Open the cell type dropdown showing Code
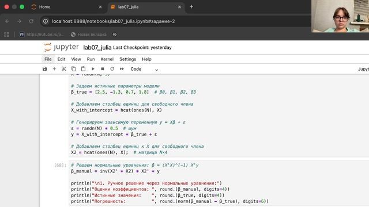Viewport: 369px width, 207px height. coord(144,69)
